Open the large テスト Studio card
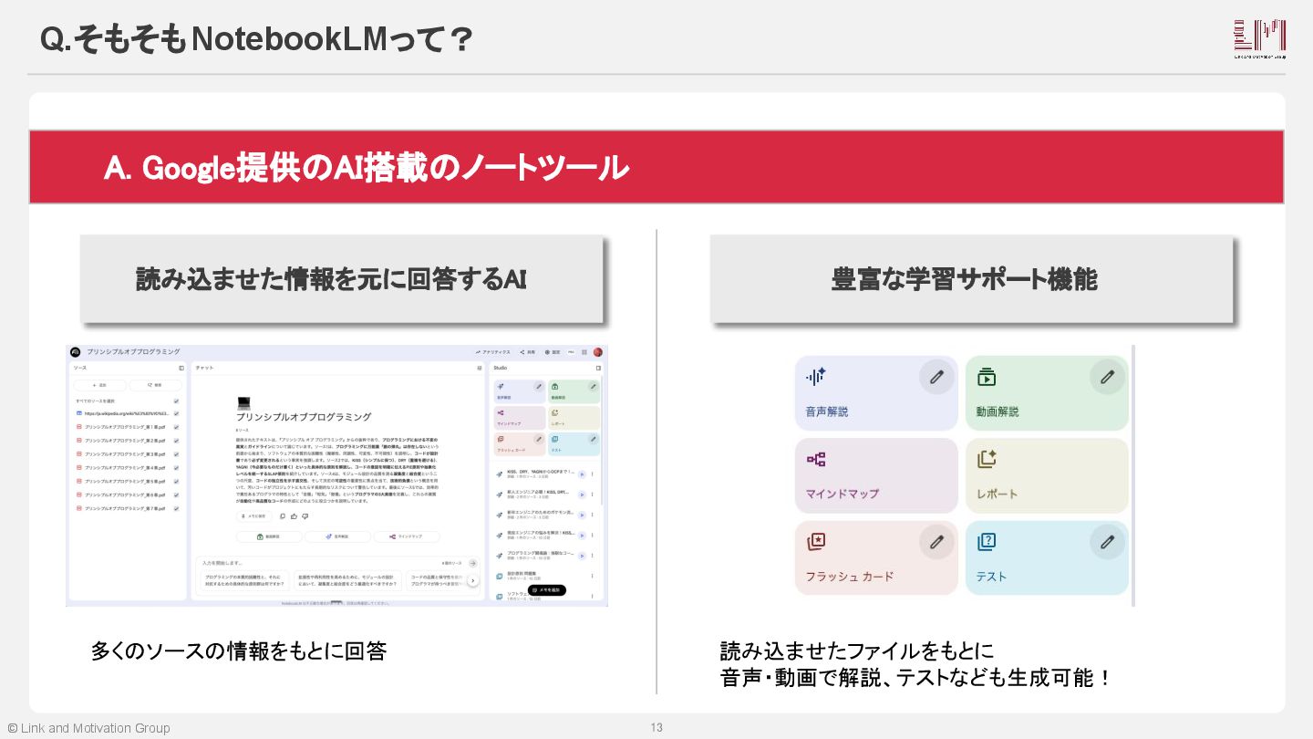 pyautogui.click(x=1047, y=558)
